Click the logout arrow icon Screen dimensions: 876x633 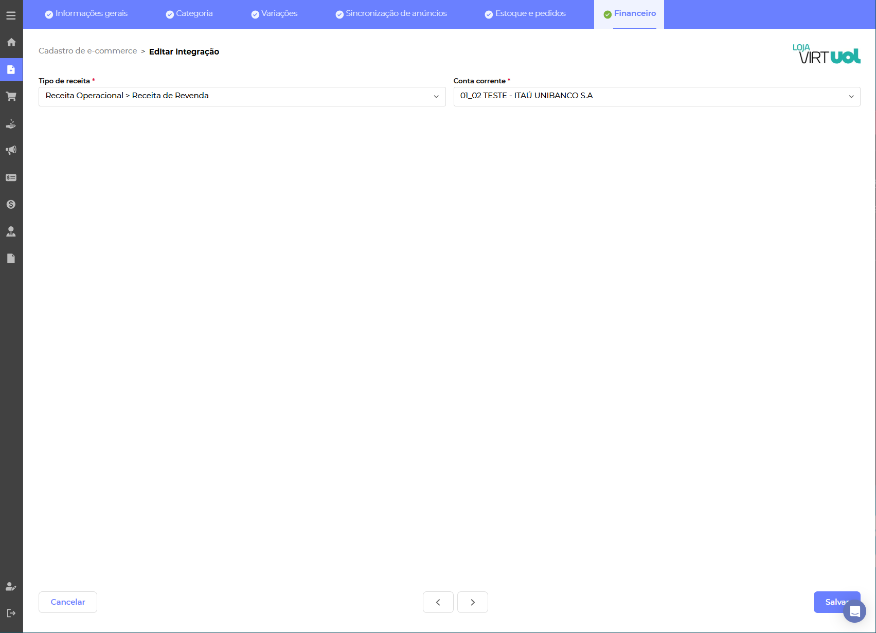(x=11, y=613)
